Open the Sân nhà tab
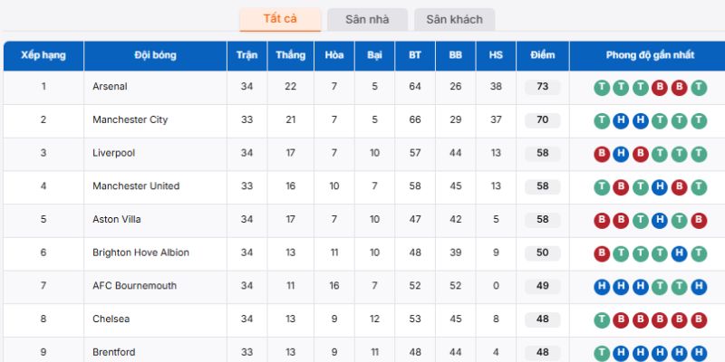The width and height of the screenshot is (725, 362). click(367, 19)
